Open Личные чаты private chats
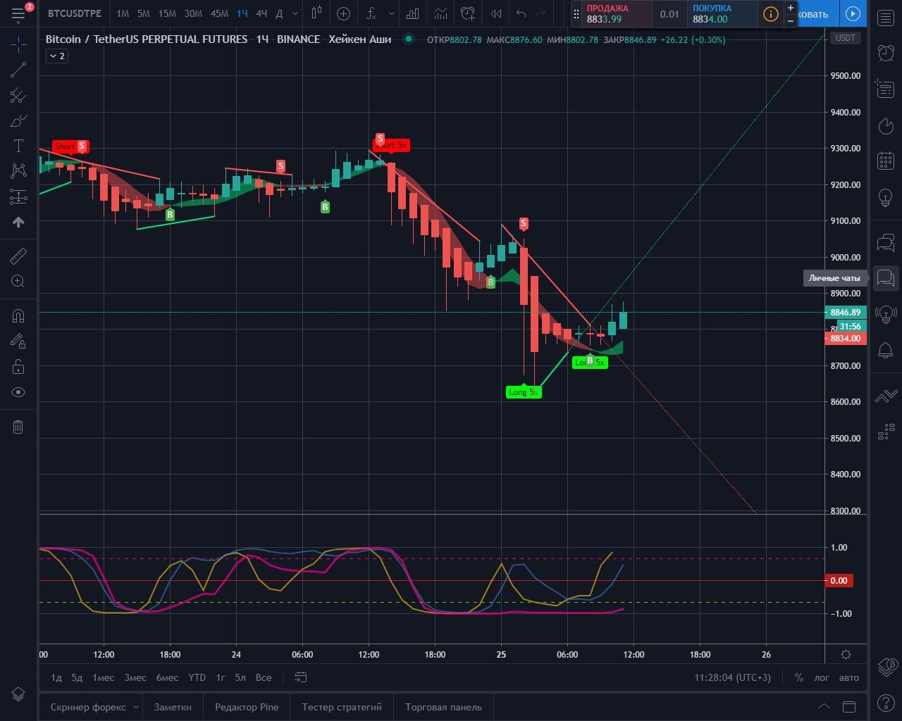 click(x=886, y=278)
